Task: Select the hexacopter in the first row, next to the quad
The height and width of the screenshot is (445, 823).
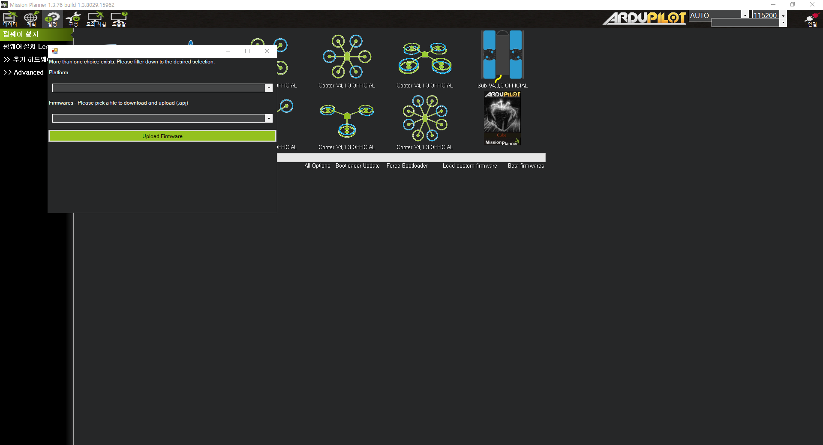Action: click(x=347, y=56)
